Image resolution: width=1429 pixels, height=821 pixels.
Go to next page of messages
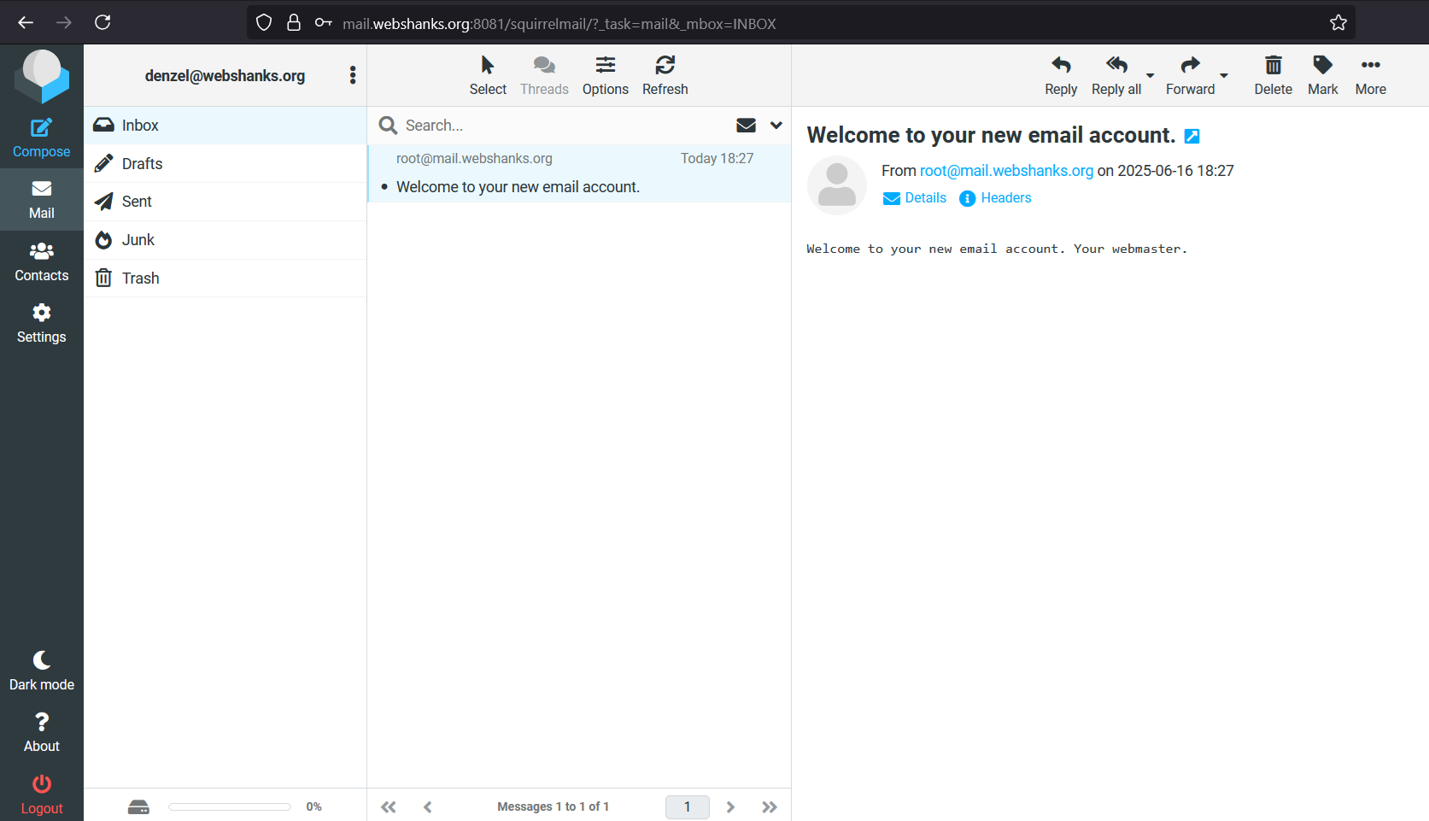tap(730, 807)
